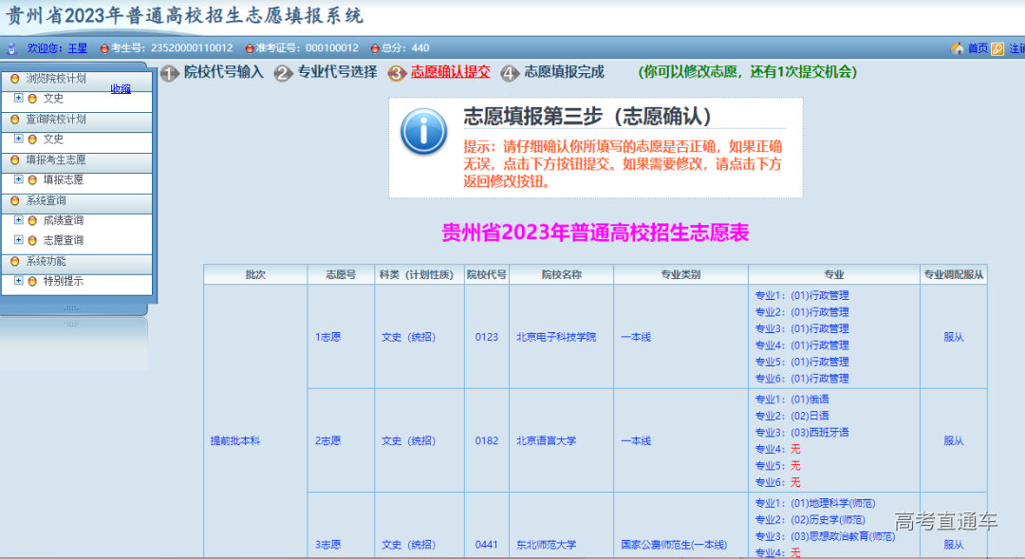This screenshot has width=1025, height=559.
Task: Click the logout key icon
Action: [997, 48]
